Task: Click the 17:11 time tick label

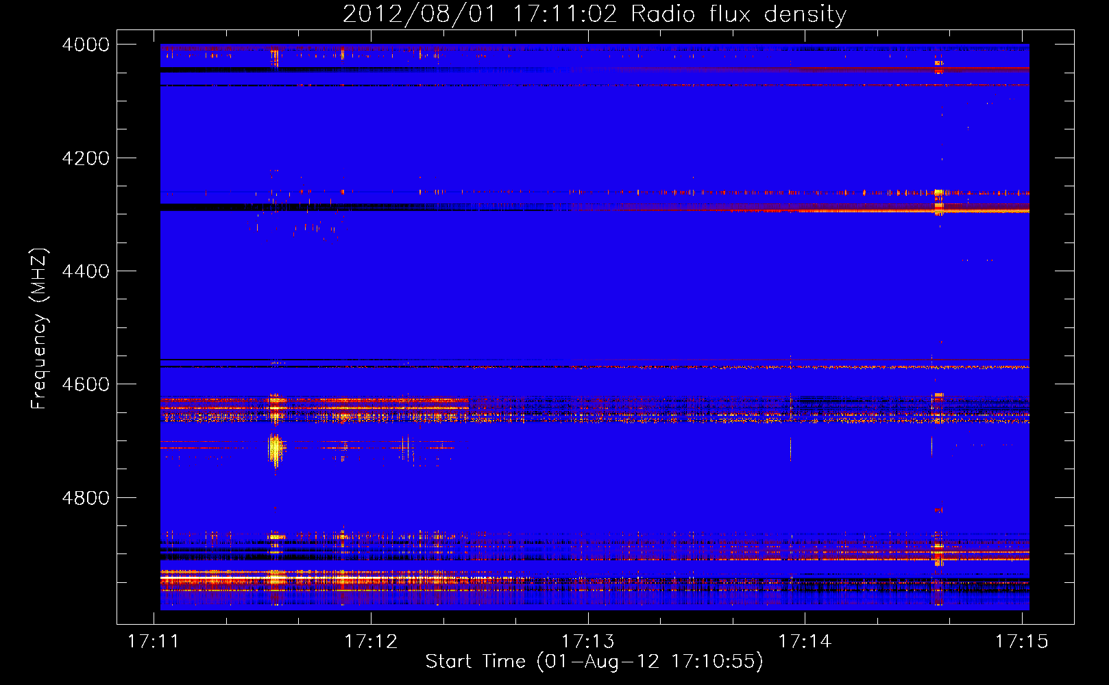Action: point(154,641)
